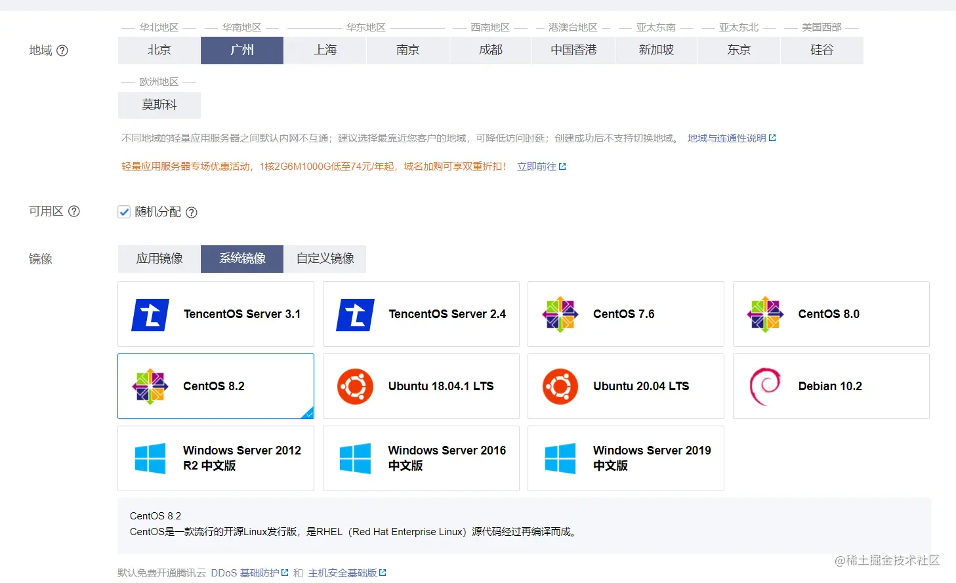The width and height of the screenshot is (956, 583).
Task: Open the 地域与连通性说明 link
Action: (726, 138)
